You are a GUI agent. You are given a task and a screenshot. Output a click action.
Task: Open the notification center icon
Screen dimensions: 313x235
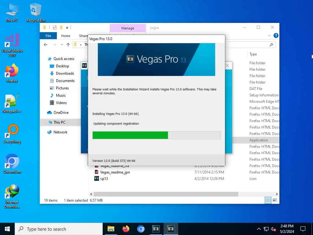(303, 229)
